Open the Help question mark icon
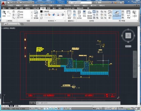141x111 pixels. (x=121, y=3)
